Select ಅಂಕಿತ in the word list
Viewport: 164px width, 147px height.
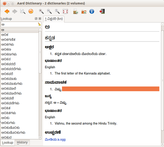[x=20, y=108]
